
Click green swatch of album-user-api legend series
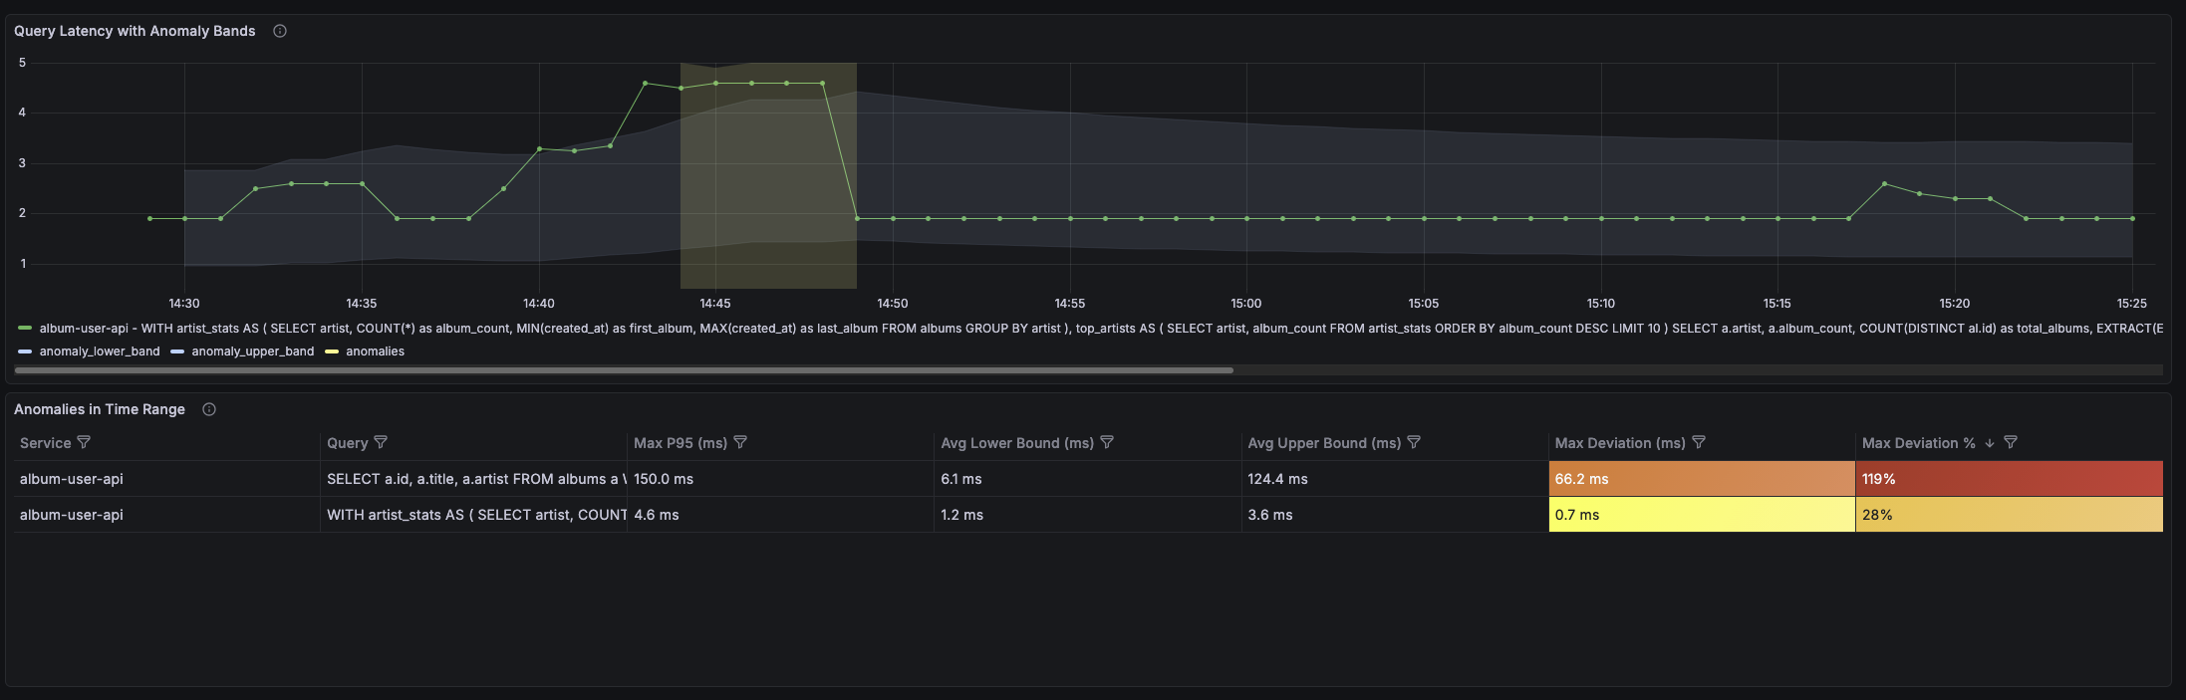25,329
